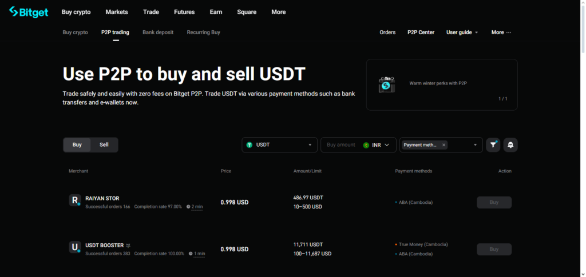The height and width of the screenshot is (277, 586).
Task: Click the Merchant column header
Action: click(x=78, y=171)
